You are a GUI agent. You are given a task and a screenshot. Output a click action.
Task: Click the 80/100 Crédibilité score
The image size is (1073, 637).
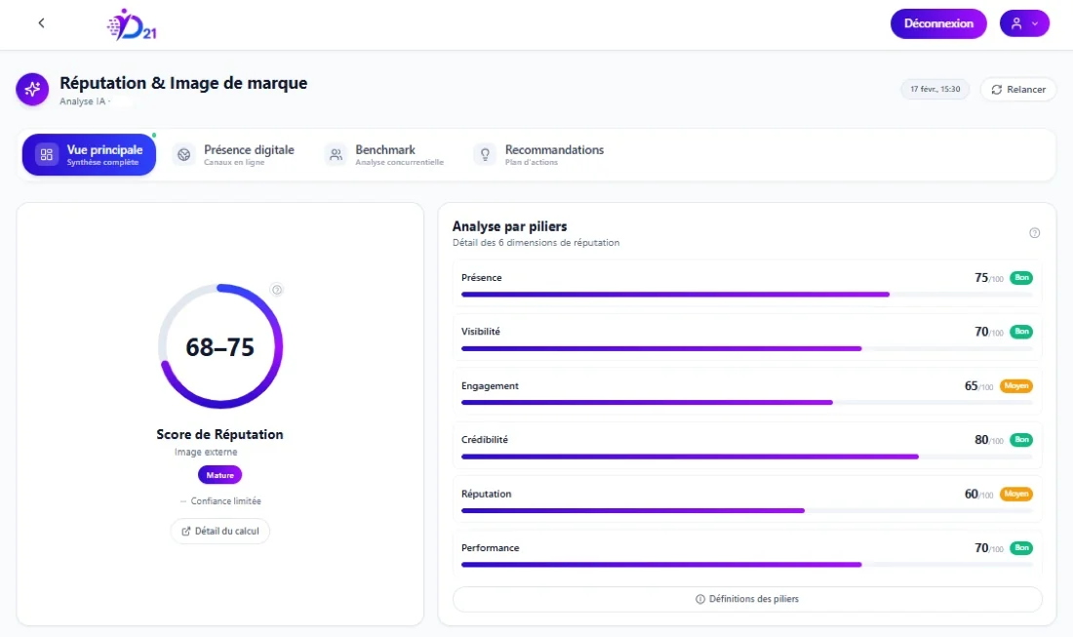(x=988, y=440)
